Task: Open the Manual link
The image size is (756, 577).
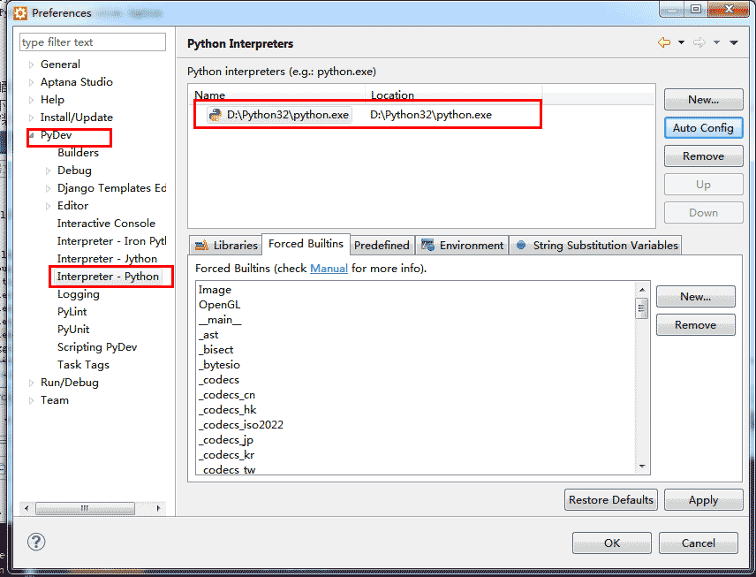Action: [x=329, y=269]
